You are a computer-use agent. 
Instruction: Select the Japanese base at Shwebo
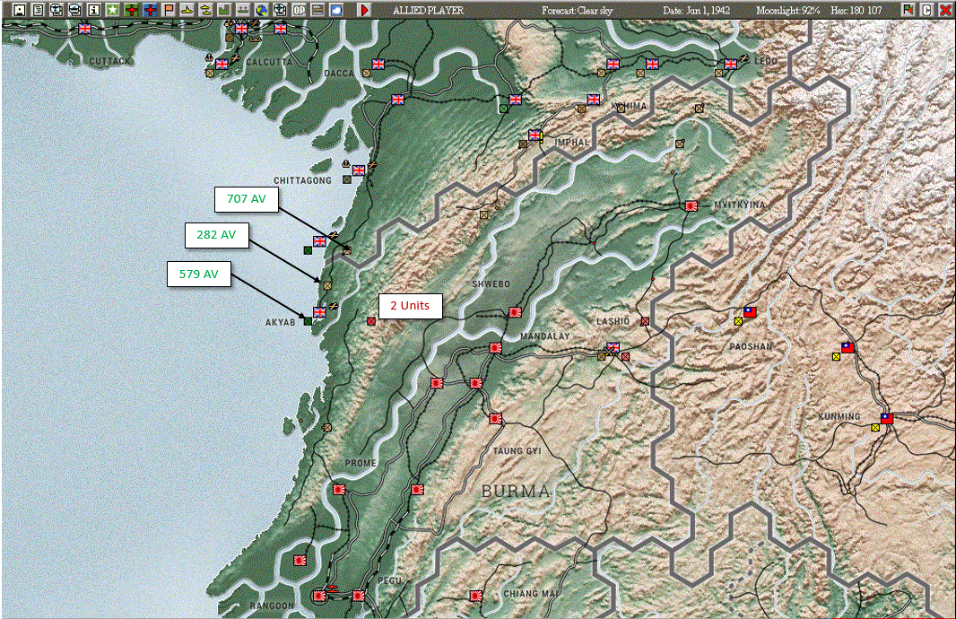(515, 312)
